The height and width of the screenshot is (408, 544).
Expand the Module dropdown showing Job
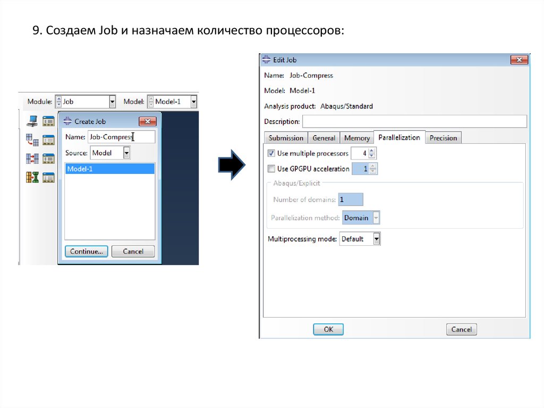(x=112, y=102)
